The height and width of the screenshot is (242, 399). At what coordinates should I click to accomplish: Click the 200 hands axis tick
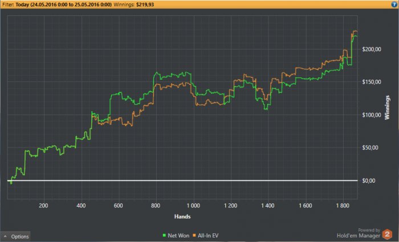pos(43,206)
